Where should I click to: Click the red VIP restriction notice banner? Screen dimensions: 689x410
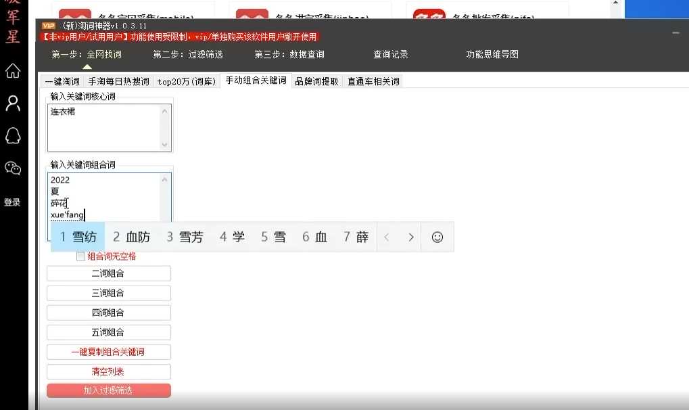tap(180, 37)
